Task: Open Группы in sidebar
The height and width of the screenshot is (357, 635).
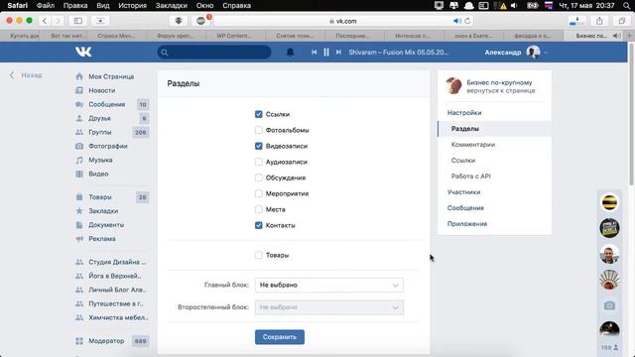Action: (99, 132)
